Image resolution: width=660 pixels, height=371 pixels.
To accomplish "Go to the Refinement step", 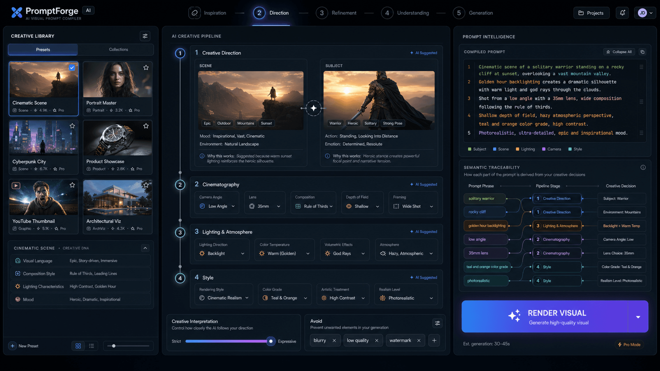I will tap(336, 13).
